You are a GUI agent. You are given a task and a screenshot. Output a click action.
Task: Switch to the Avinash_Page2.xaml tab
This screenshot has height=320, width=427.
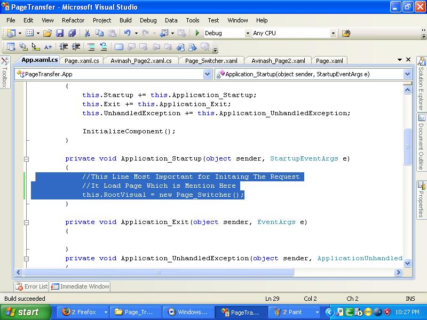point(278,61)
